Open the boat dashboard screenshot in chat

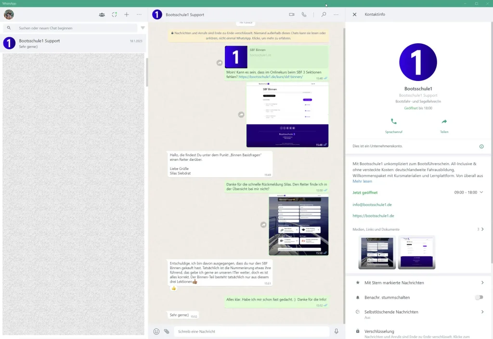[298, 225]
